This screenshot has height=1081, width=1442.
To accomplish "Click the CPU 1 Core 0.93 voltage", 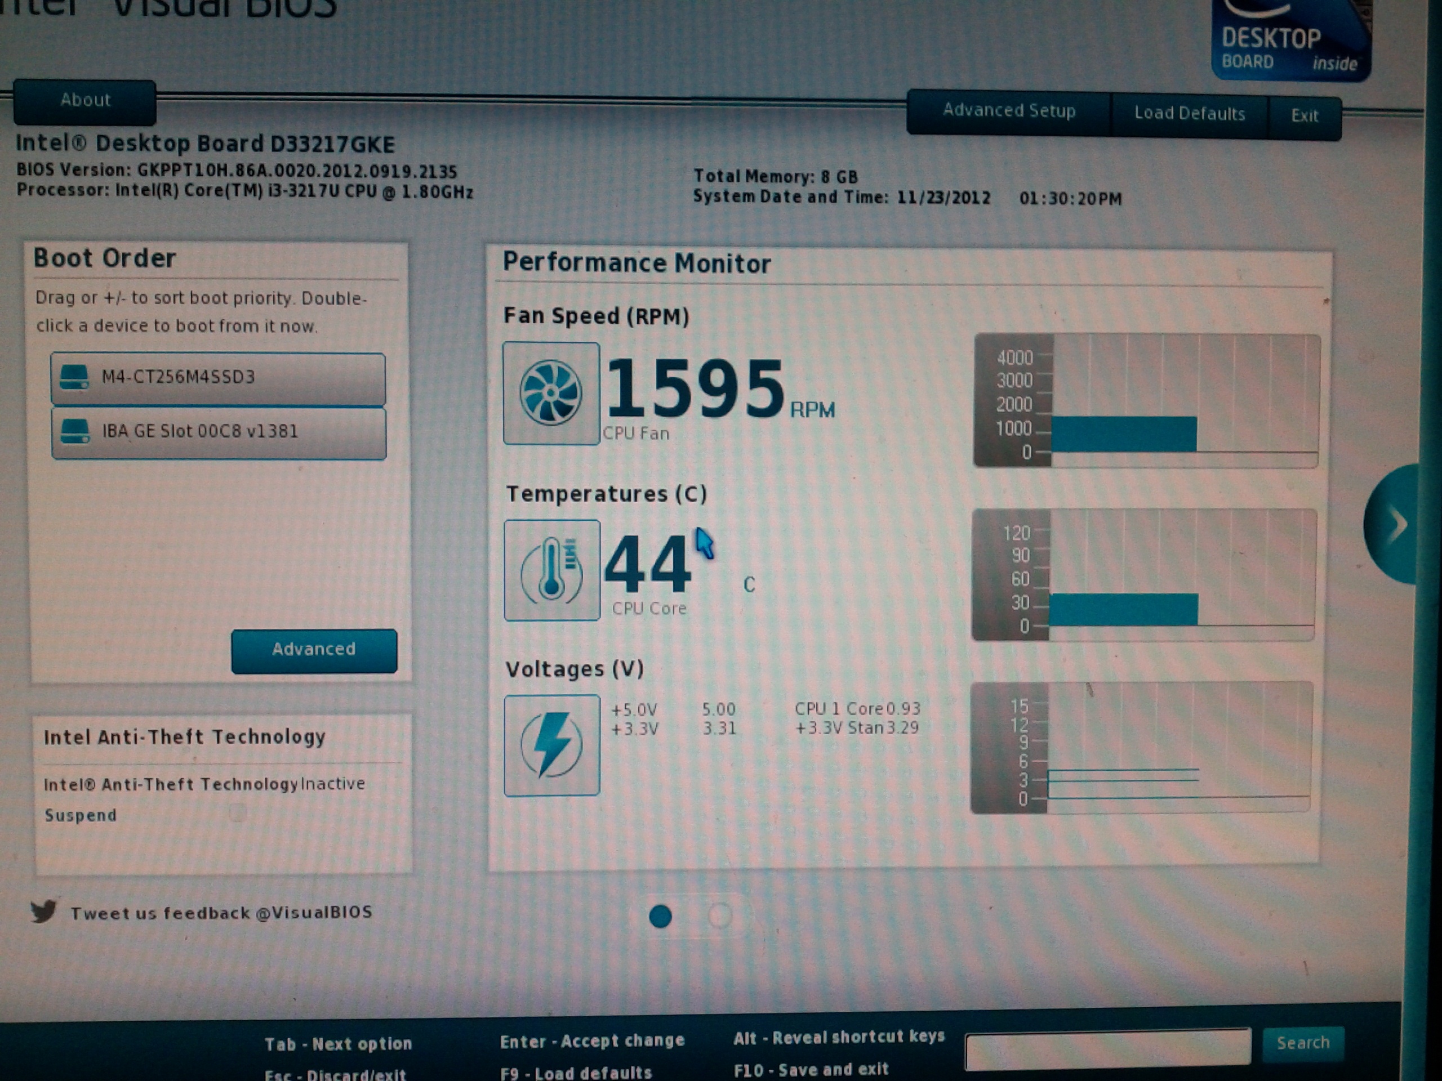I will pos(857,708).
